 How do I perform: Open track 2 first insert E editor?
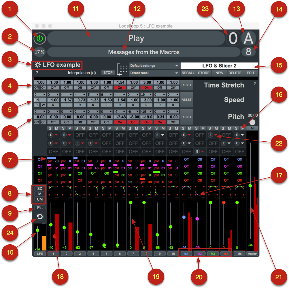click(x=64, y=135)
